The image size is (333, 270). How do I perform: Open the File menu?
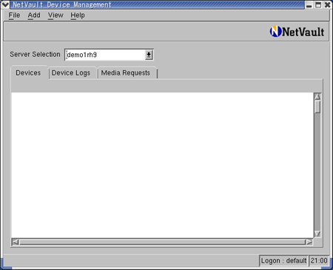[14, 16]
